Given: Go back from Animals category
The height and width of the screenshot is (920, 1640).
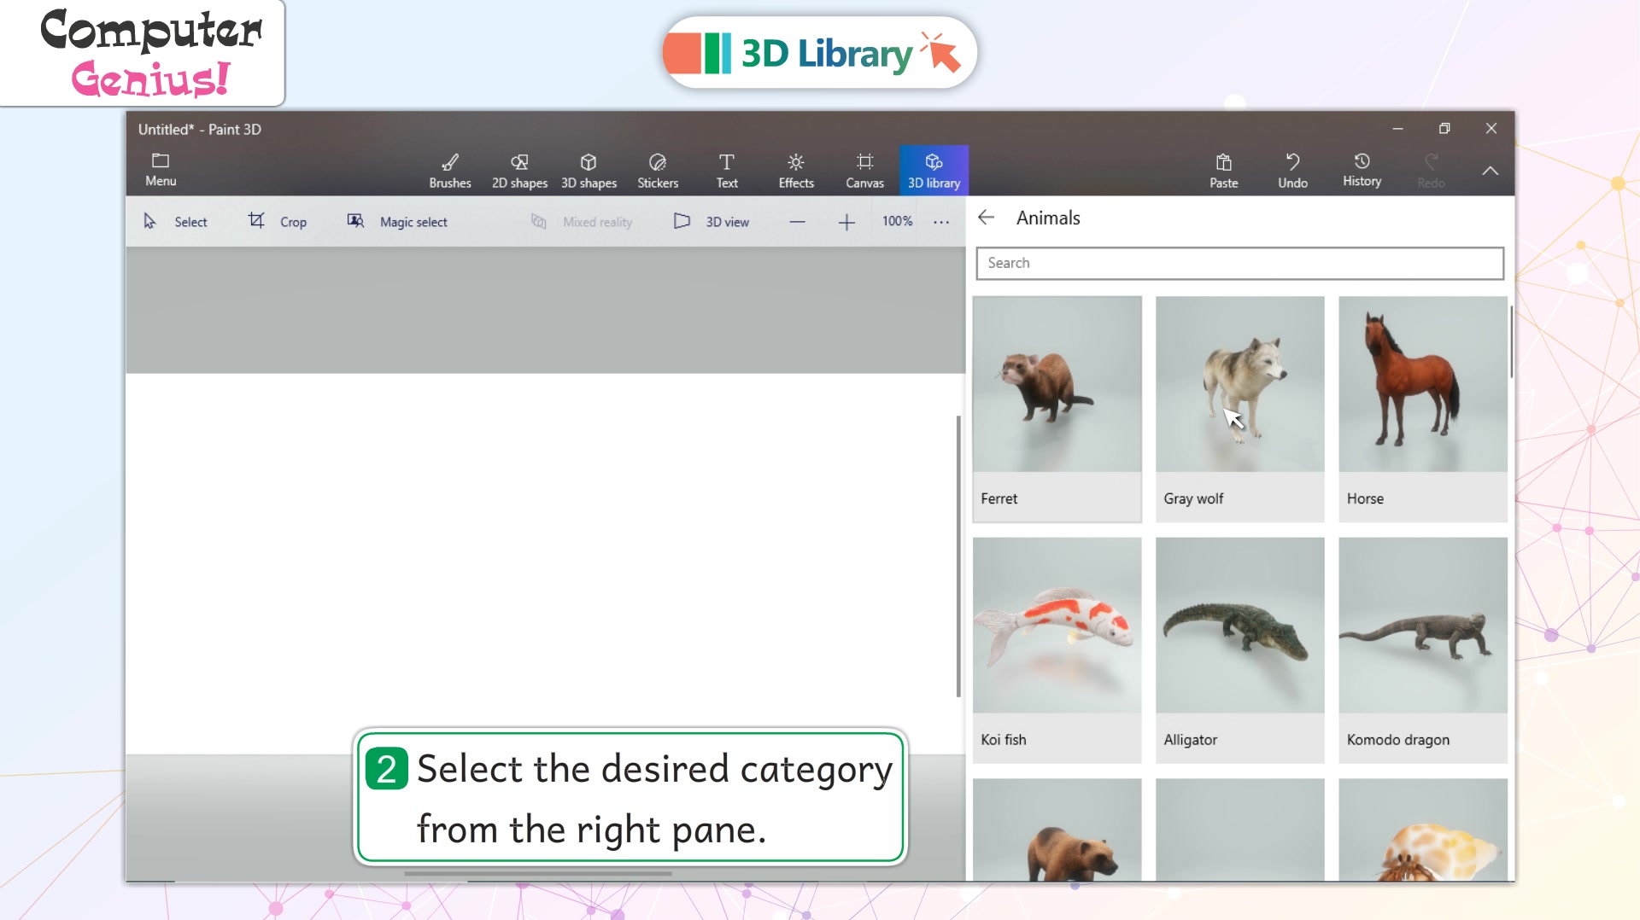Looking at the screenshot, I should coord(987,218).
